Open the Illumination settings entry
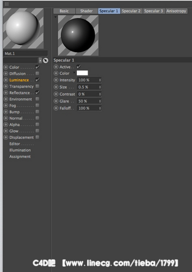 [x=20, y=150]
